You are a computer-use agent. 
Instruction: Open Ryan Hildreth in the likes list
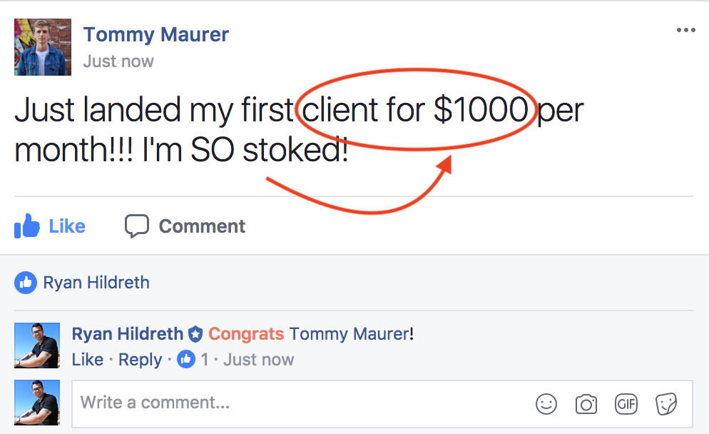click(96, 283)
